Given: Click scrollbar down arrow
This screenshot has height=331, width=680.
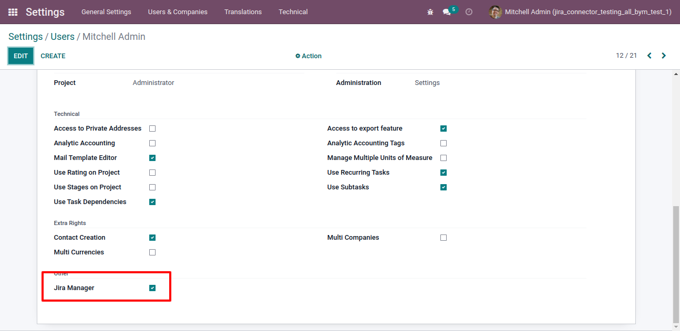Looking at the screenshot, I should coord(676,327).
